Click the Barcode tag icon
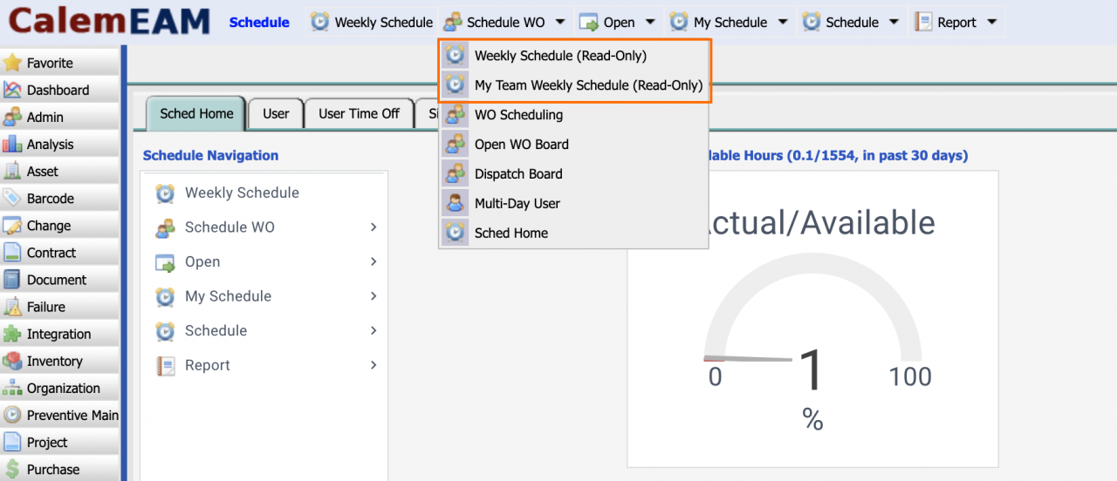 point(12,198)
